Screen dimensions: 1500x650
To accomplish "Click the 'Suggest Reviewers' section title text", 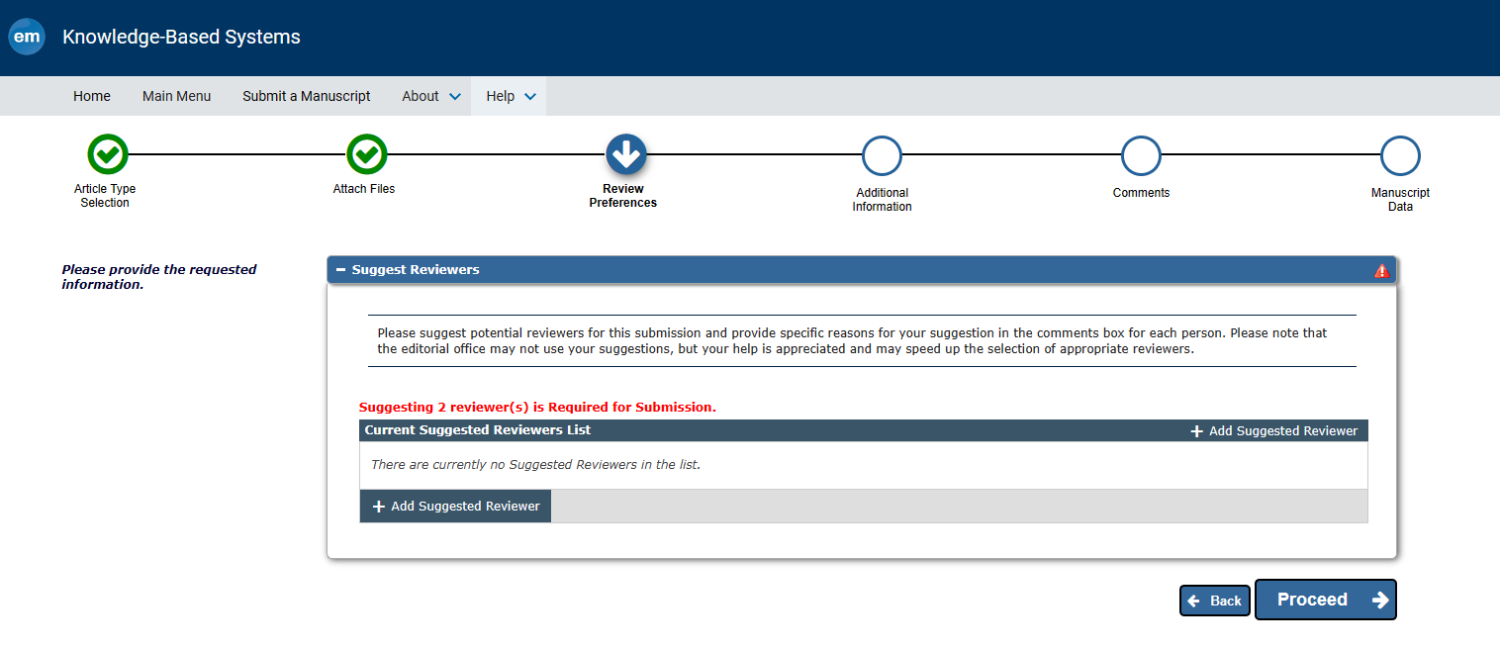I will coord(416,269).
